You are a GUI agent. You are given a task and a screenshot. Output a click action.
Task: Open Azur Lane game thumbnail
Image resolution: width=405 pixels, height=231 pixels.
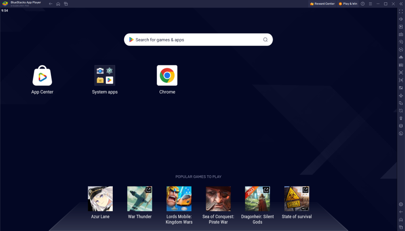coord(100,199)
